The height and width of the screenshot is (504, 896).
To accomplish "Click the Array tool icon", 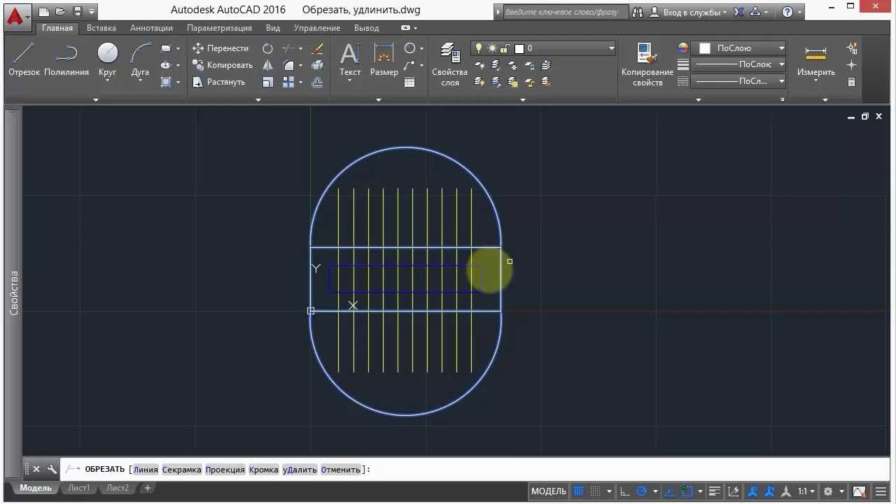I will coord(288,82).
